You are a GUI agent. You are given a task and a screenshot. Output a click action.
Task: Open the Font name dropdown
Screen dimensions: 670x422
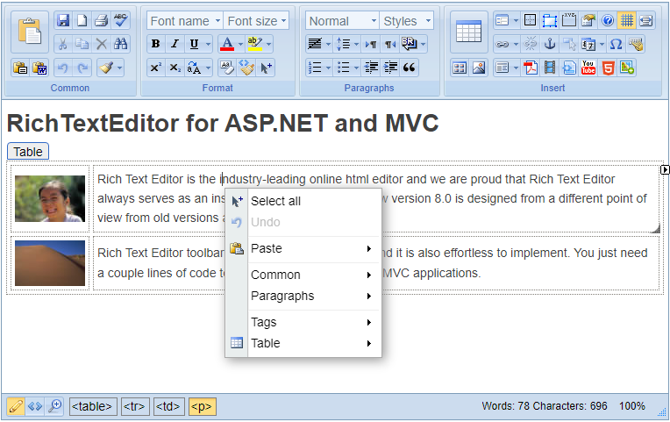pos(184,21)
